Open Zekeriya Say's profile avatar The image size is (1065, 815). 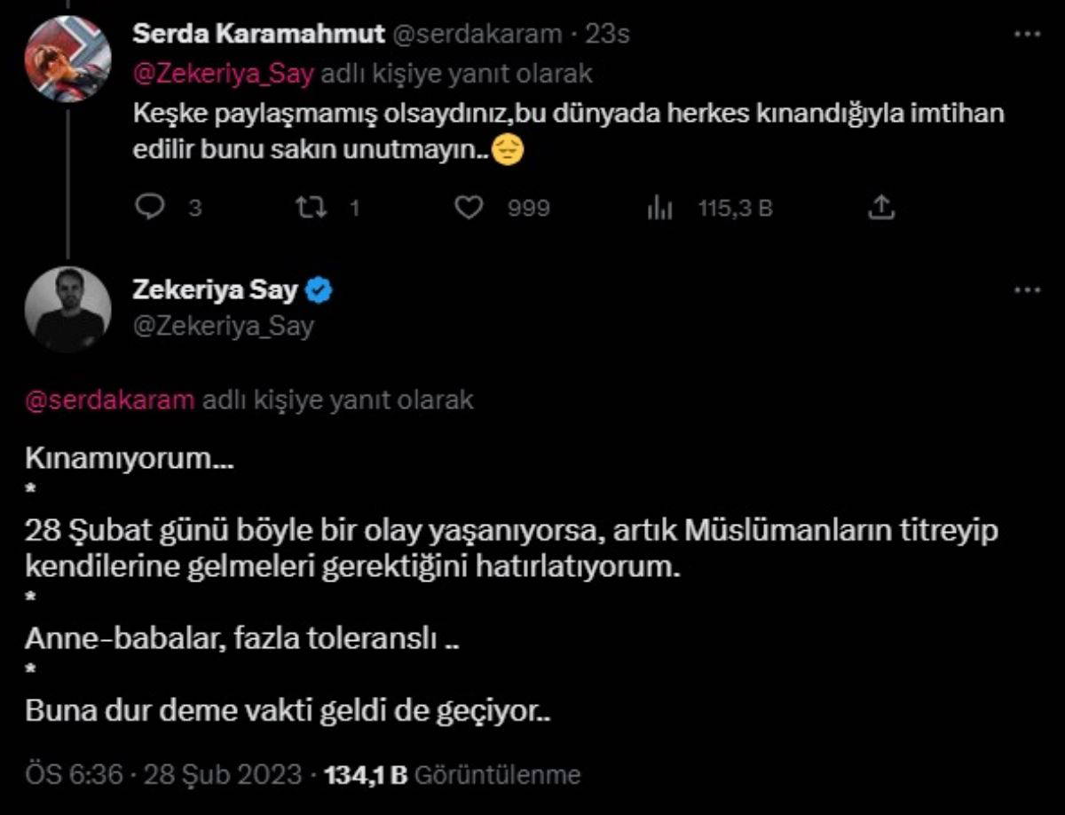point(67,309)
